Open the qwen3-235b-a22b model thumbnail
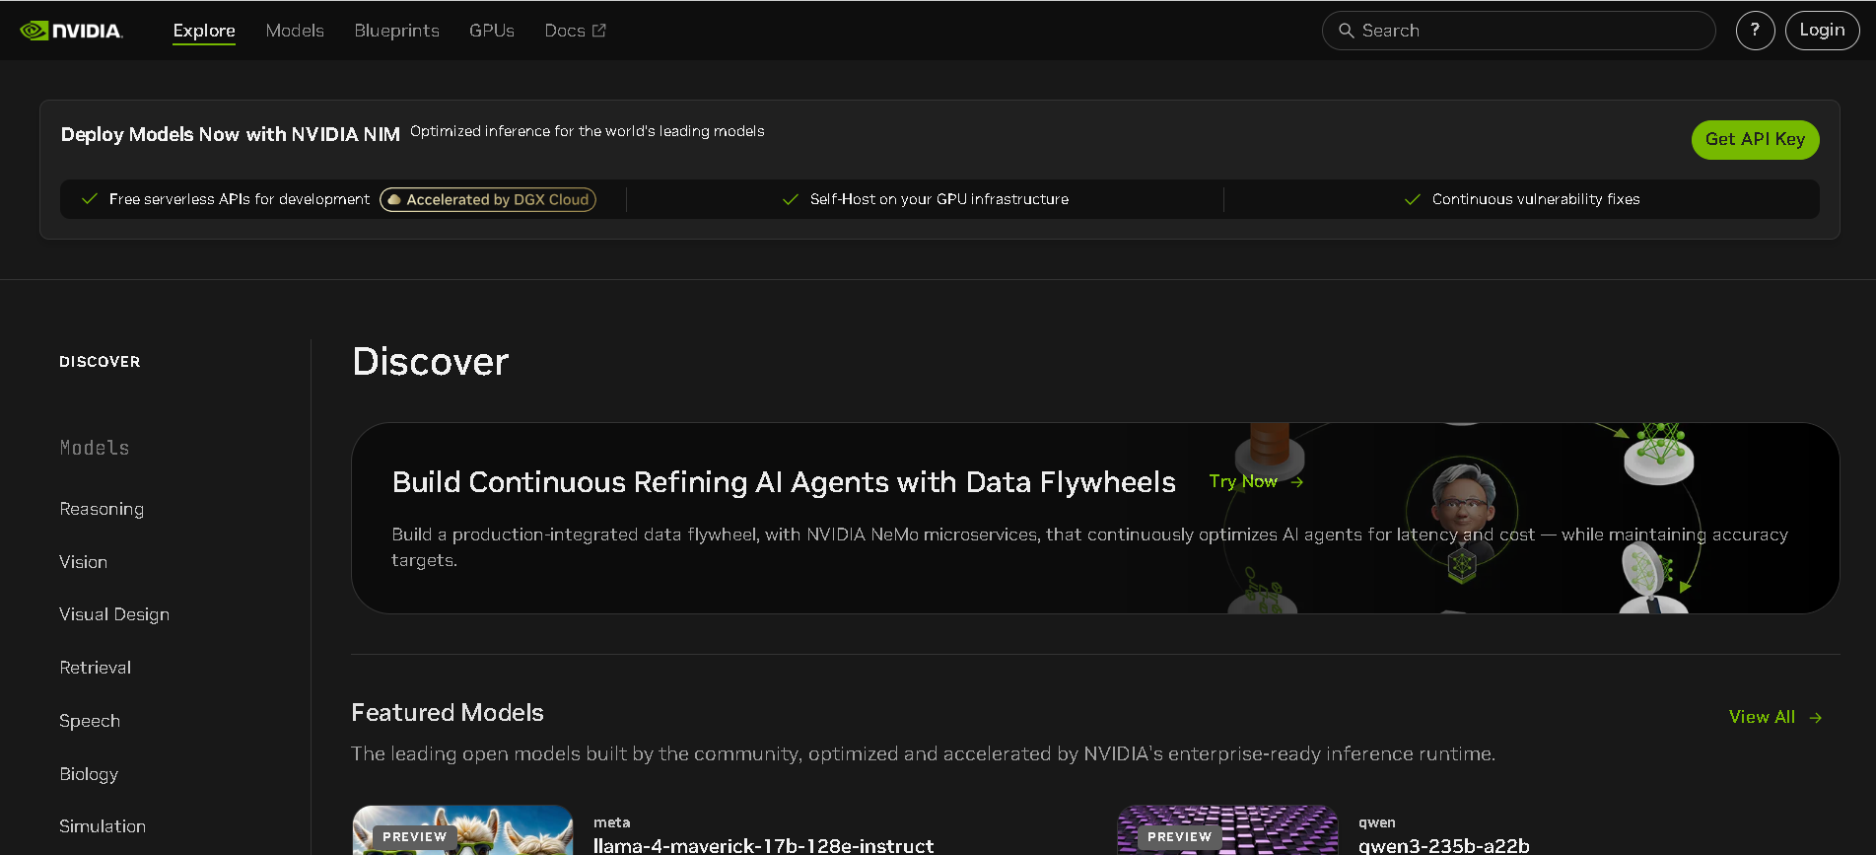This screenshot has width=1876, height=855. (x=1227, y=830)
